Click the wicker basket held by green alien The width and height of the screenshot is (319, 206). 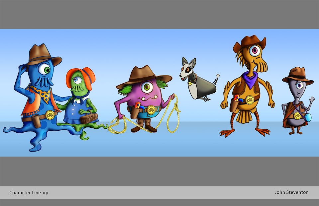pos(89,117)
